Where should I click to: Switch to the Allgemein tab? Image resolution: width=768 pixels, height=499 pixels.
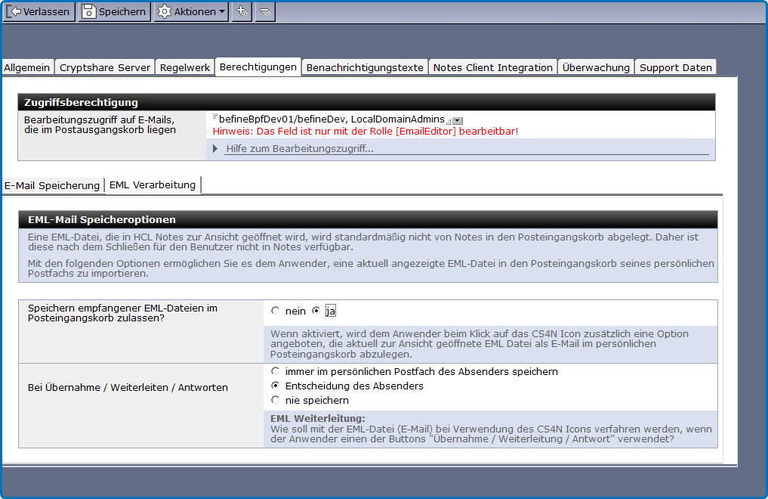pyautogui.click(x=27, y=67)
